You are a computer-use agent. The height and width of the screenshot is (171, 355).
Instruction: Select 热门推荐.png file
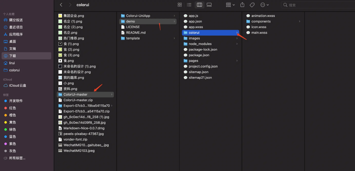[x=85, y=38]
